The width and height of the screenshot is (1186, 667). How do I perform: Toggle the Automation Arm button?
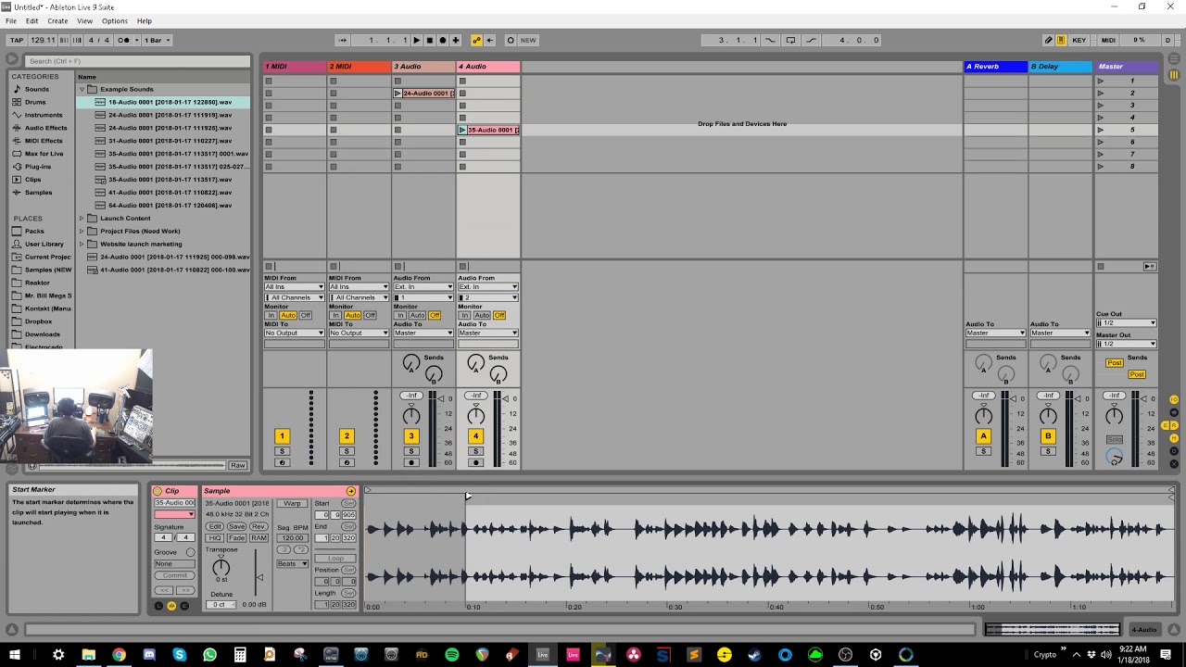click(x=476, y=40)
